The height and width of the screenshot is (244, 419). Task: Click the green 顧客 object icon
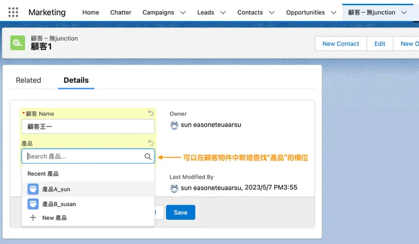tap(18, 43)
